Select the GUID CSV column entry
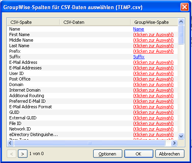This screenshot has height=163, width=192. click(x=14, y=112)
